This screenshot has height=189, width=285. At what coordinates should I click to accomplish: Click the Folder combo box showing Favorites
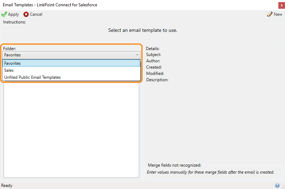tap(71, 55)
